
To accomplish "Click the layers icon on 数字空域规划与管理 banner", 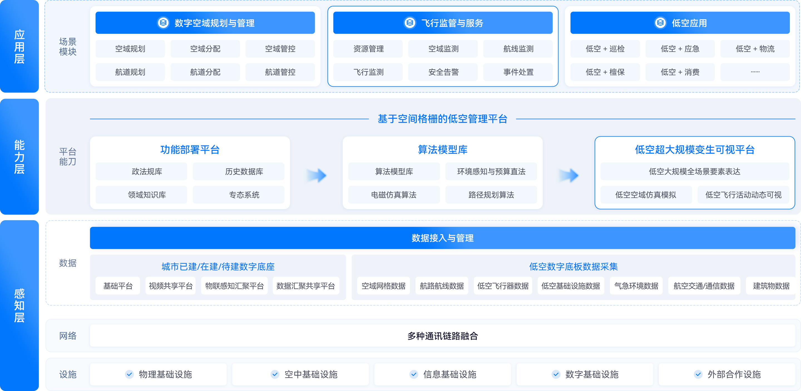I will (x=163, y=22).
